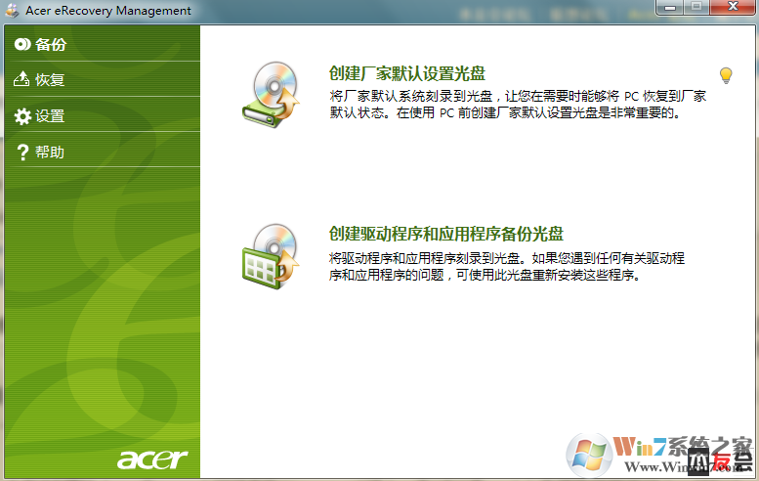Click the question mark icon beside 帮助
This screenshot has width=759, height=481.
click(22, 153)
